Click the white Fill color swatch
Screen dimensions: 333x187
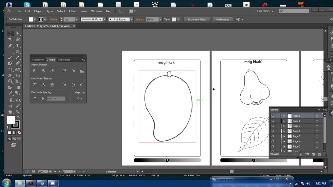(10, 120)
